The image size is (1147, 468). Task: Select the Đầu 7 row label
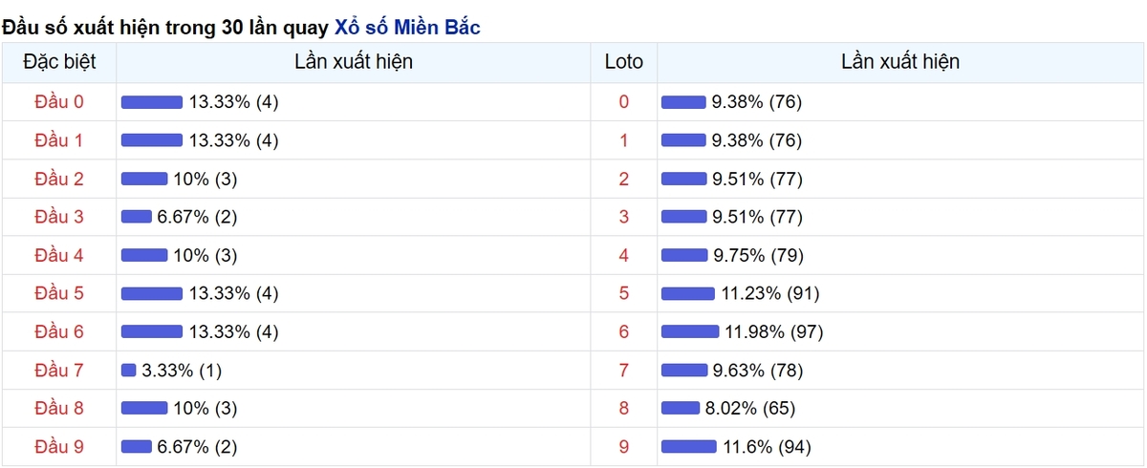tap(59, 370)
